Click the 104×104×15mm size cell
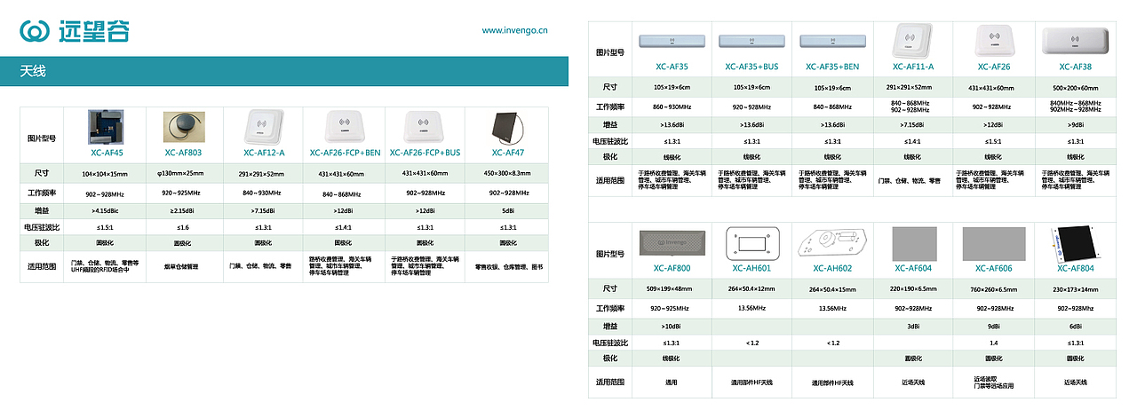Image resolution: width=1137 pixels, height=418 pixels. (105, 175)
